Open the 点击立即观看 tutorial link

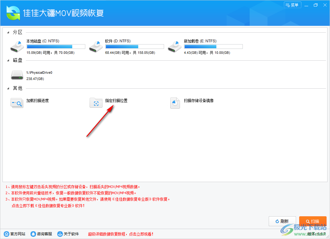pyautogui.click(x=141, y=234)
